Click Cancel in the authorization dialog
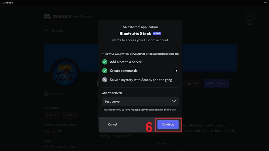Image resolution: width=269 pixels, height=151 pixels. (112, 124)
